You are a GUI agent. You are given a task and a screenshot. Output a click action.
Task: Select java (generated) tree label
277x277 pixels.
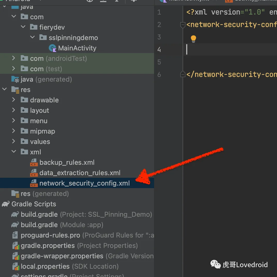46,79
